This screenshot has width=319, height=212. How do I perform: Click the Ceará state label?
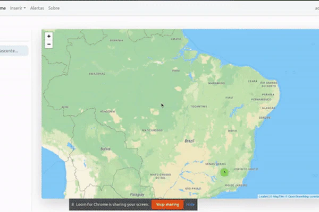(x=253, y=81)
